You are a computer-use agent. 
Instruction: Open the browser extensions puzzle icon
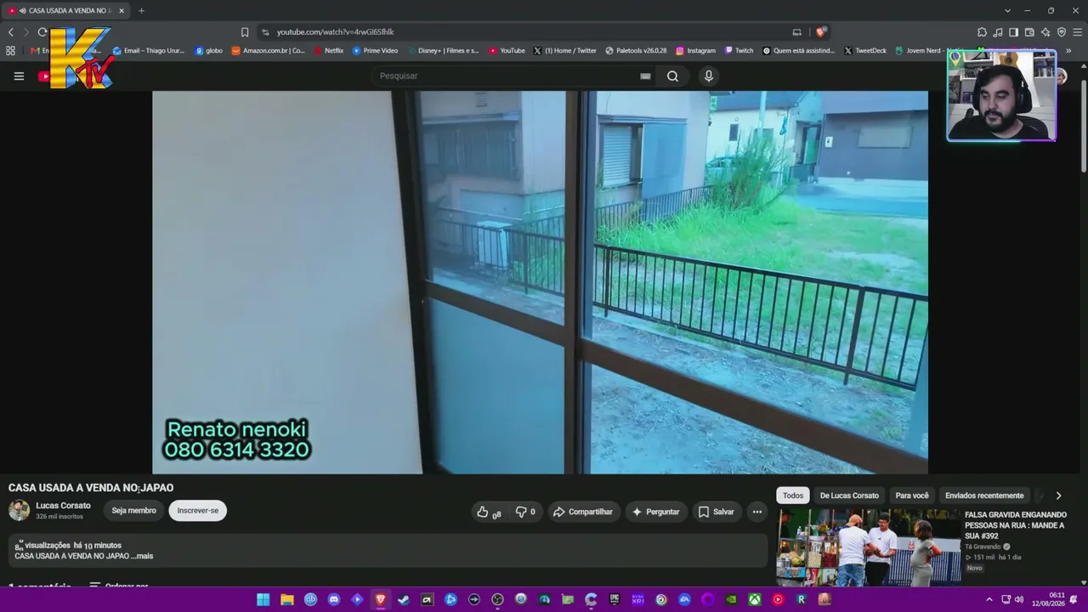click(x=982, y=32)
